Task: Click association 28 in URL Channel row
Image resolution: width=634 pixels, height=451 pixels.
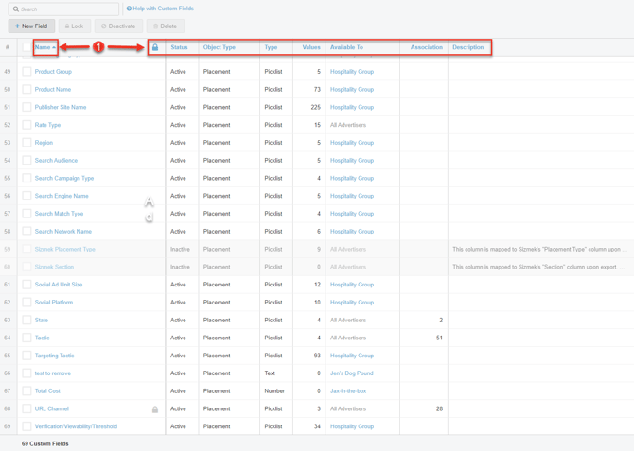Action: coord(439,409)
